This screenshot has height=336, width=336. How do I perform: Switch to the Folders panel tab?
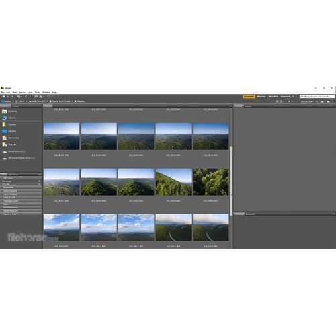click(x=15, y=106)
